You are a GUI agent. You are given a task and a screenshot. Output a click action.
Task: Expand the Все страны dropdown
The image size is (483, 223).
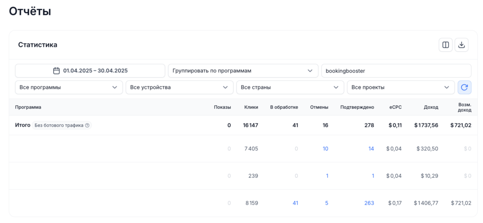(290, 88)
